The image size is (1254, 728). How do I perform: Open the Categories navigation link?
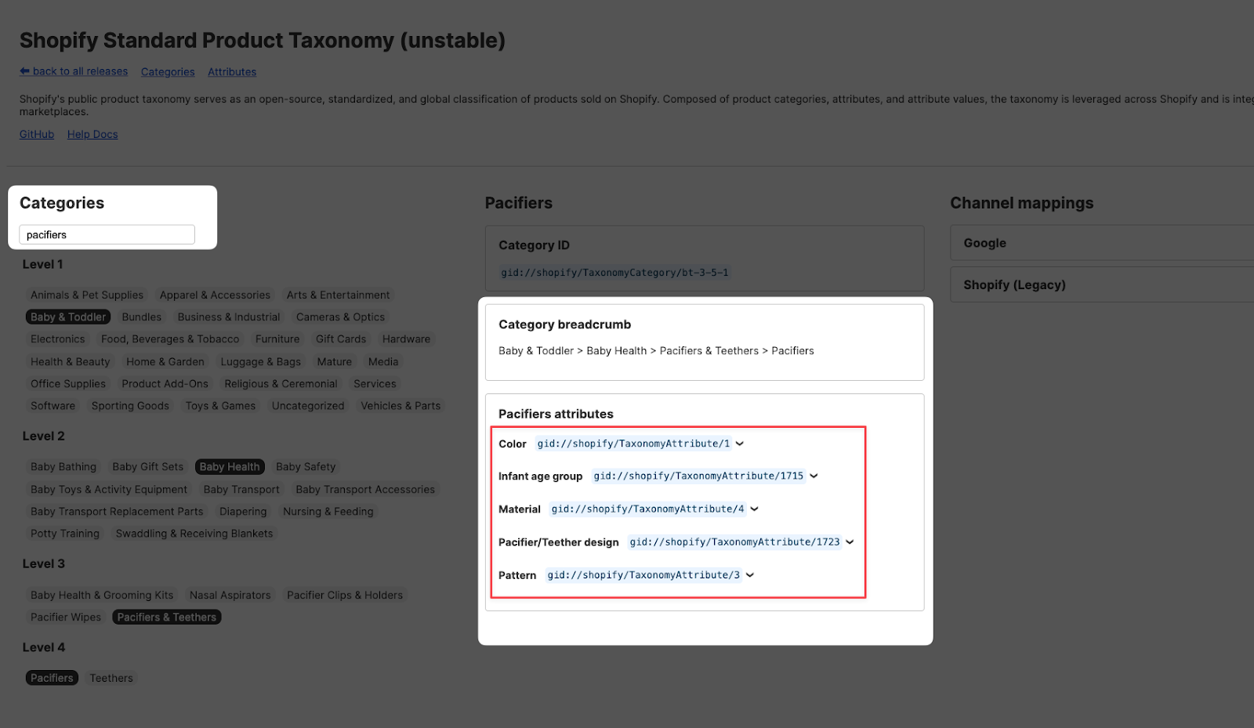click(x=168, y=72)
